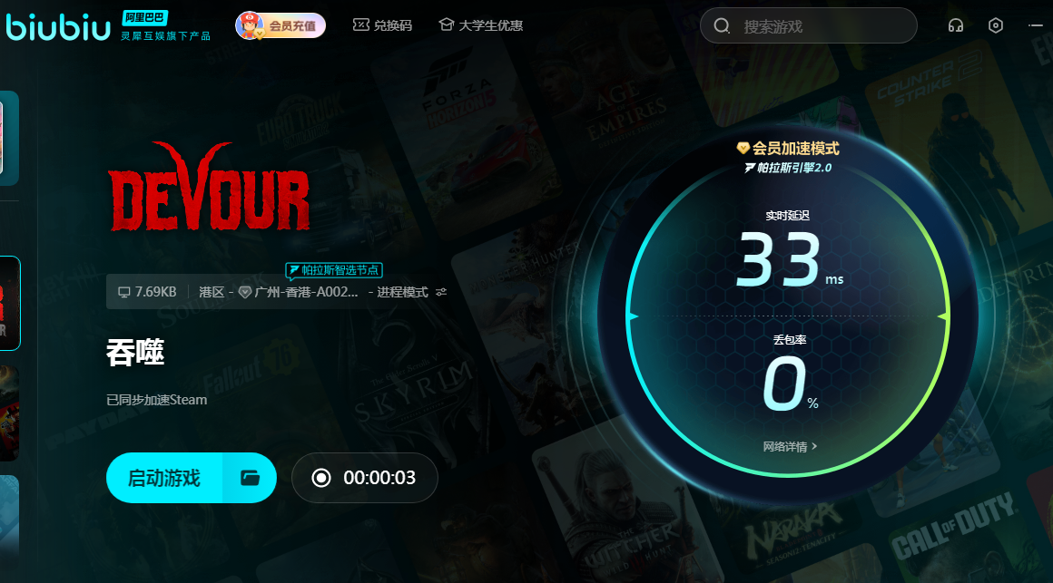Click the 0% packet loss value
This screenshot has width=1053, height=583.
click(x=791, y=384)
